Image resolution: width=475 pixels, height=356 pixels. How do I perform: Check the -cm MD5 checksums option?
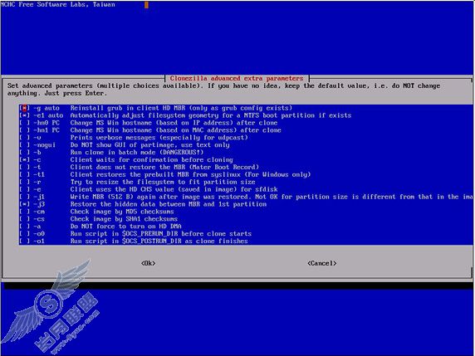tap(25, 212)
